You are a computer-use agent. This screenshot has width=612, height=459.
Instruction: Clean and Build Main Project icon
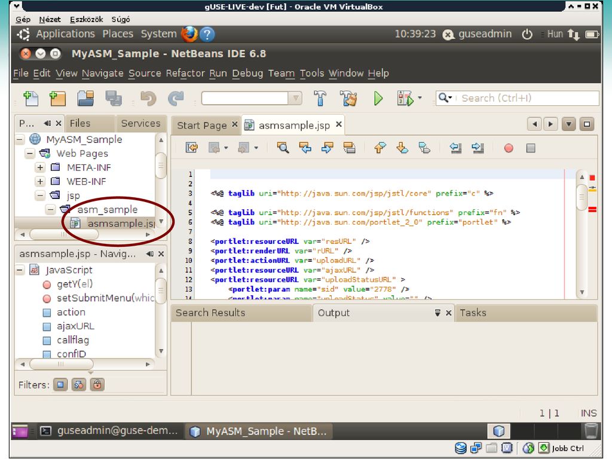pyautogui.click(x=348, y=98)
